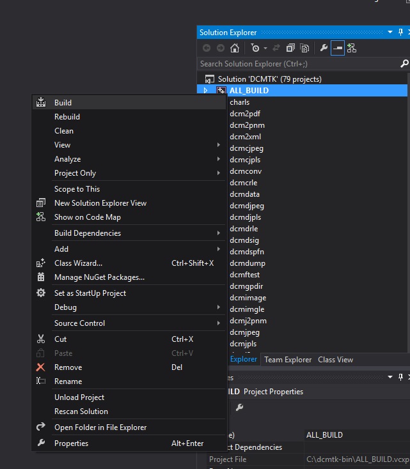Expand the Analyze submenu
410x469 pixels.
click(129, 159)
